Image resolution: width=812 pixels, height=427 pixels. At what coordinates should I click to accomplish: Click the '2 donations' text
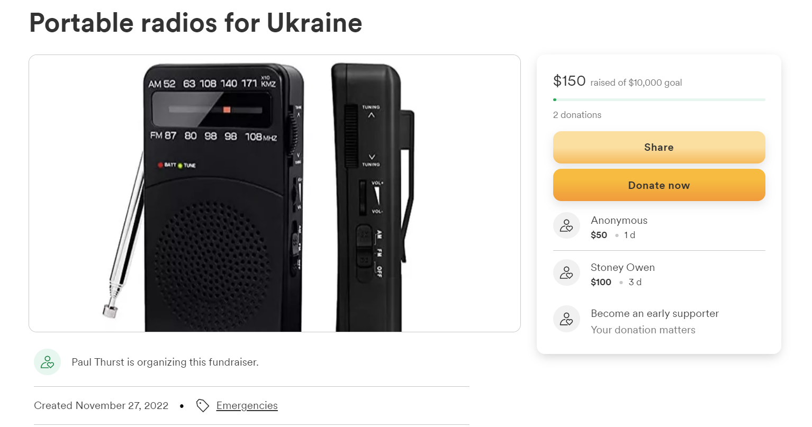click(x=577, y=114)
